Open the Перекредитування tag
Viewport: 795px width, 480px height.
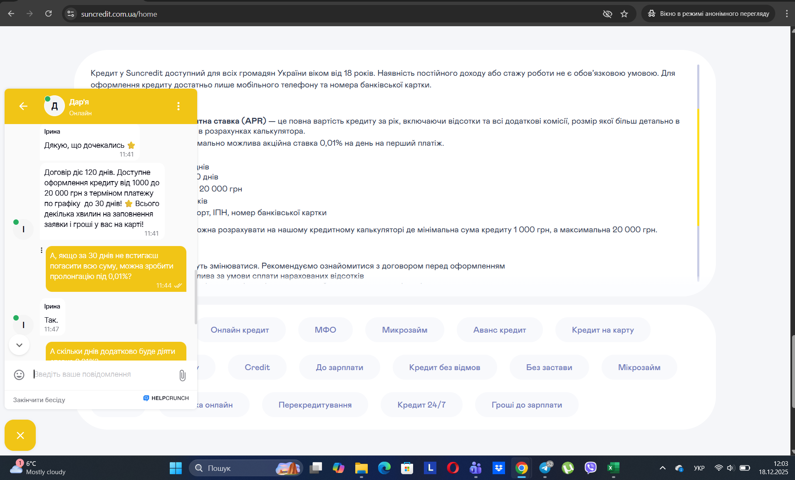point(315,405)
